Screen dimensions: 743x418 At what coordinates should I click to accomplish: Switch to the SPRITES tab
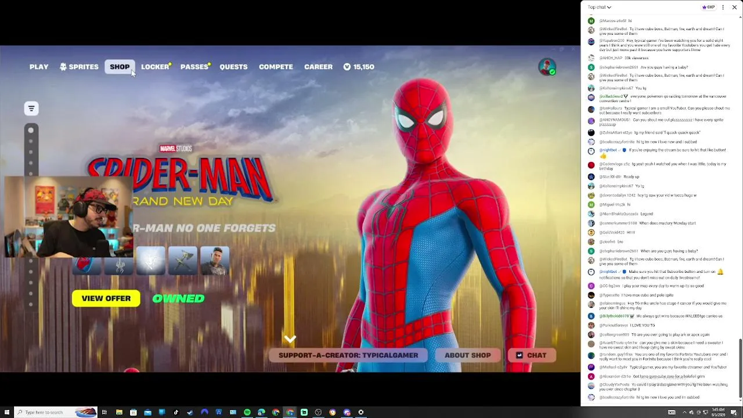79,67
